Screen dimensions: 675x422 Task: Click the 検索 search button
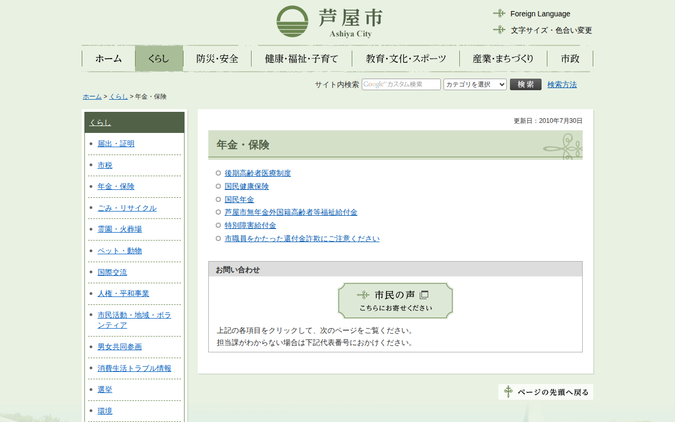(x=525, y=84)
